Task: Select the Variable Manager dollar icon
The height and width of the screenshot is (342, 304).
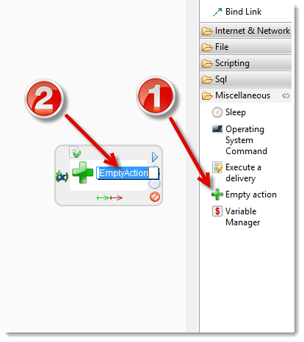Action: pos(217,211)
